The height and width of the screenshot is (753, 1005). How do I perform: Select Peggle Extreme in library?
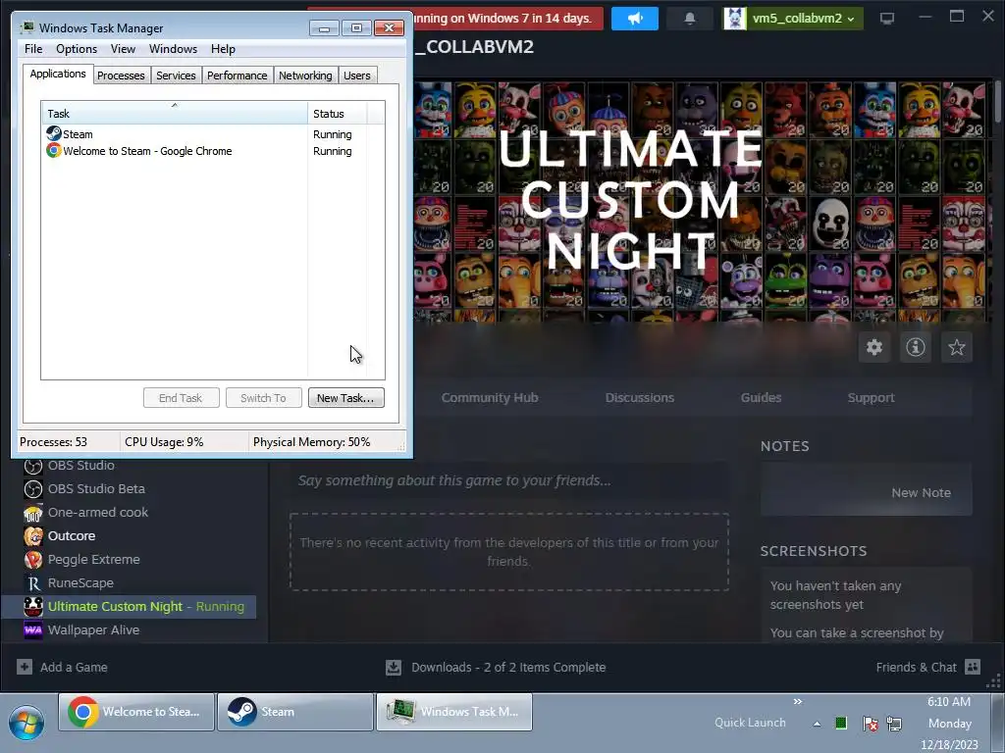coord(93,559)
